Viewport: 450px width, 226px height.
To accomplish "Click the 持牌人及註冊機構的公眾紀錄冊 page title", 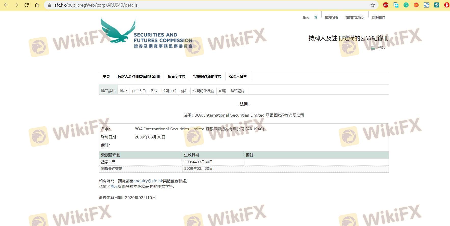I will coord(349,38).
